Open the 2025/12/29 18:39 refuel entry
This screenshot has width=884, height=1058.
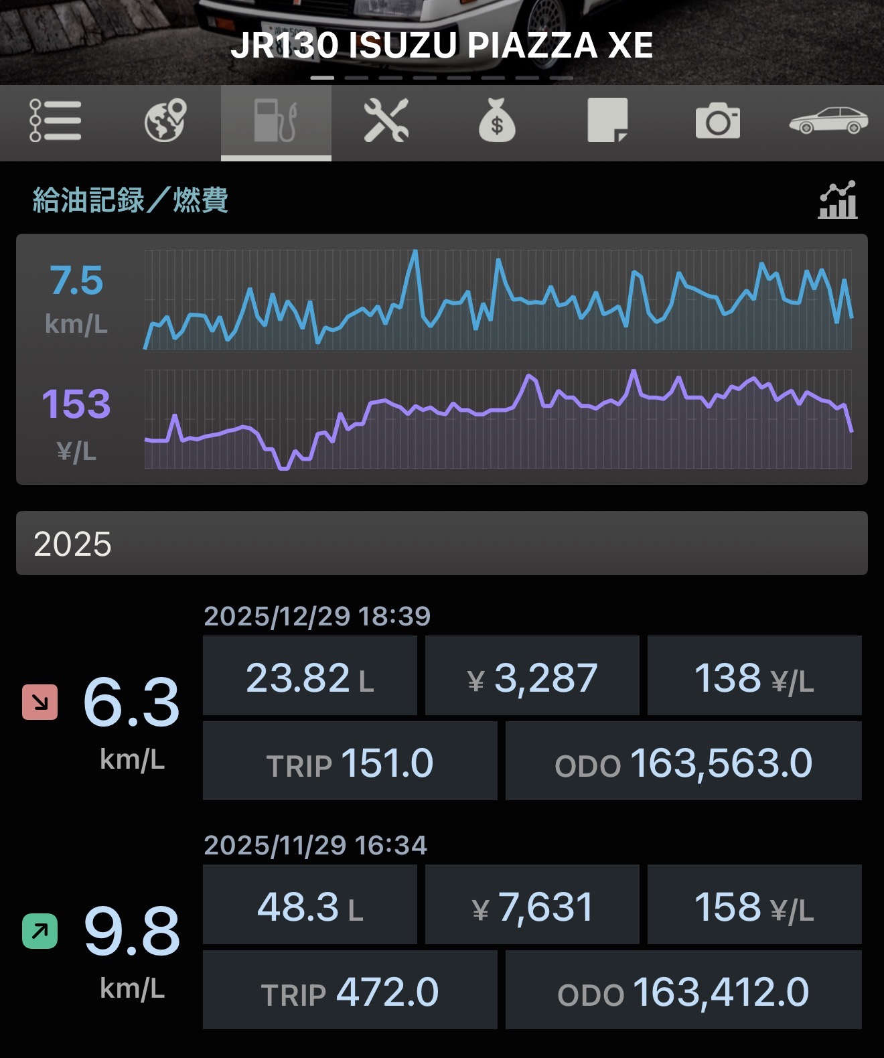pyautogui.click(x=317, y=616)
